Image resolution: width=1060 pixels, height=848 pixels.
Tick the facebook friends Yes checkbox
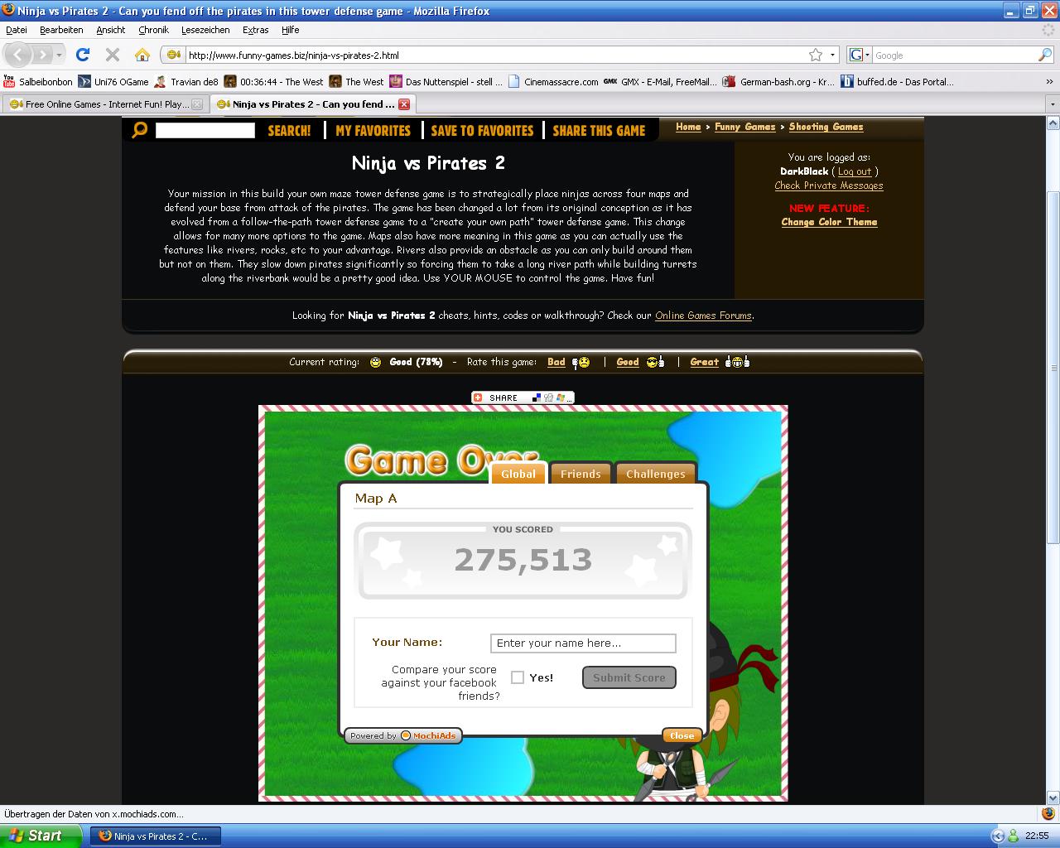coord(518,677)
